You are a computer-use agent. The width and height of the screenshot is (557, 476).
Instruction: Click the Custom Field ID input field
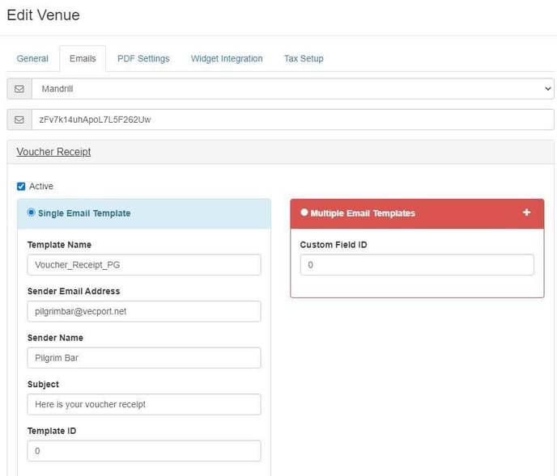point(417,265)
